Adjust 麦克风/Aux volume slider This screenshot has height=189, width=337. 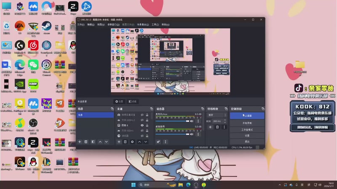click(x=172, y=121)
